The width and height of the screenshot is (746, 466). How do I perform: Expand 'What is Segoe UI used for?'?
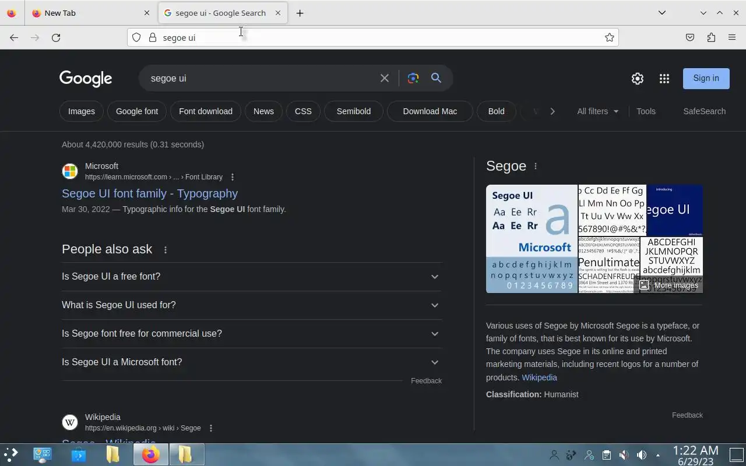point(252,305)
